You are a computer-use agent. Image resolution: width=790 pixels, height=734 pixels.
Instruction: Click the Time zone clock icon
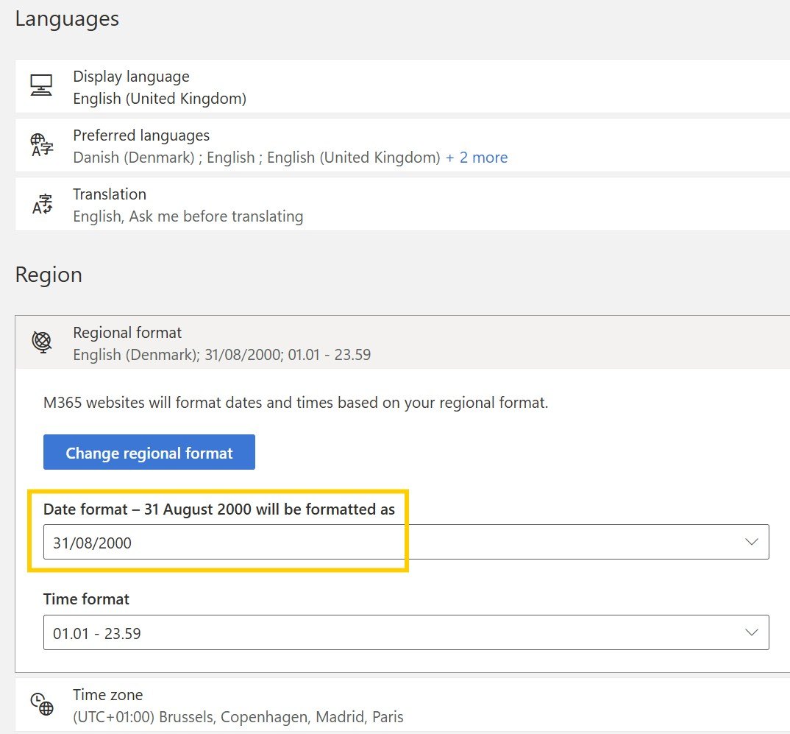click(x=41, y=705)
